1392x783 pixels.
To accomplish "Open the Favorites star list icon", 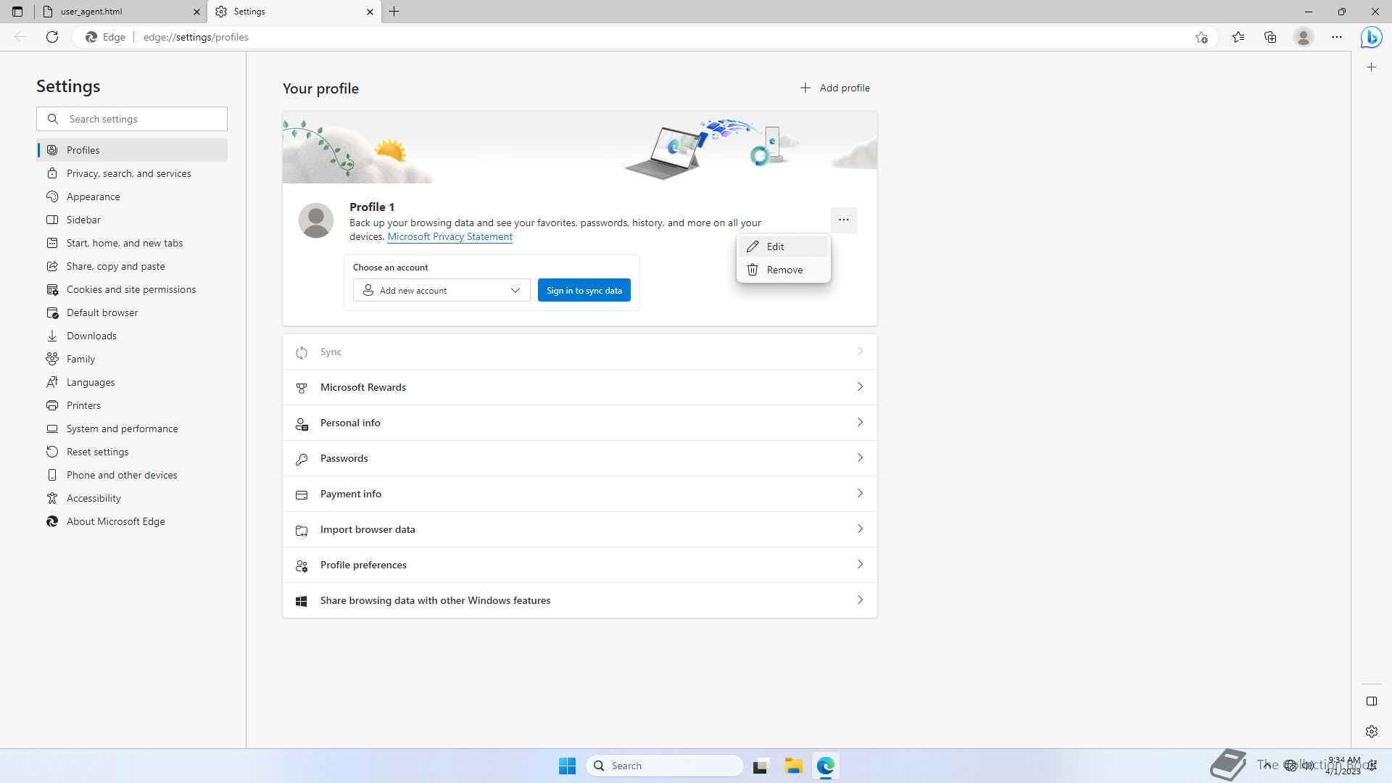I will pos(1238,37).
